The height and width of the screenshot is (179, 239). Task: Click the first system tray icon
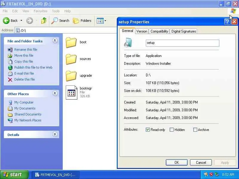coord(206,175)
